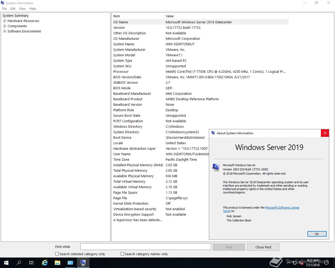This screenshot has width=335, height=268.
Task: Click the System Information title bar icon
Action: pyautogui.click(x=3, y=3)
